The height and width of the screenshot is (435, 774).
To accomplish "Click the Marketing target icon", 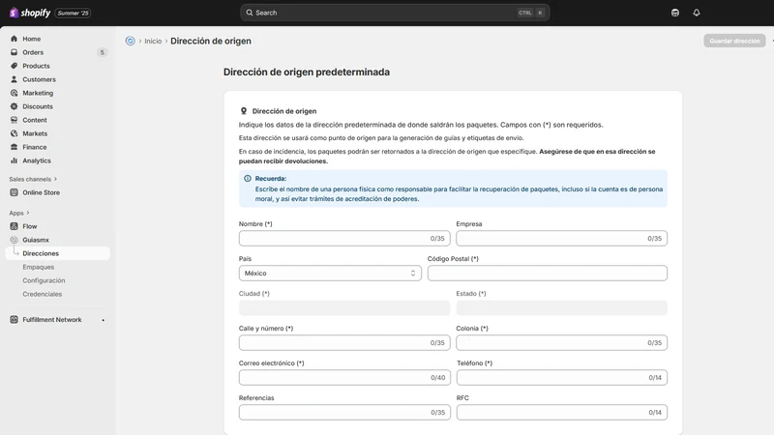I will [14, 93].
